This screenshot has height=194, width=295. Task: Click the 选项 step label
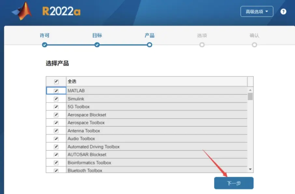(202, 35)
